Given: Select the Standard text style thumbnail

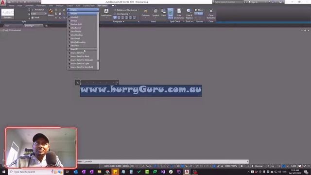Looking at the screenshot, I should pos(8,14).
